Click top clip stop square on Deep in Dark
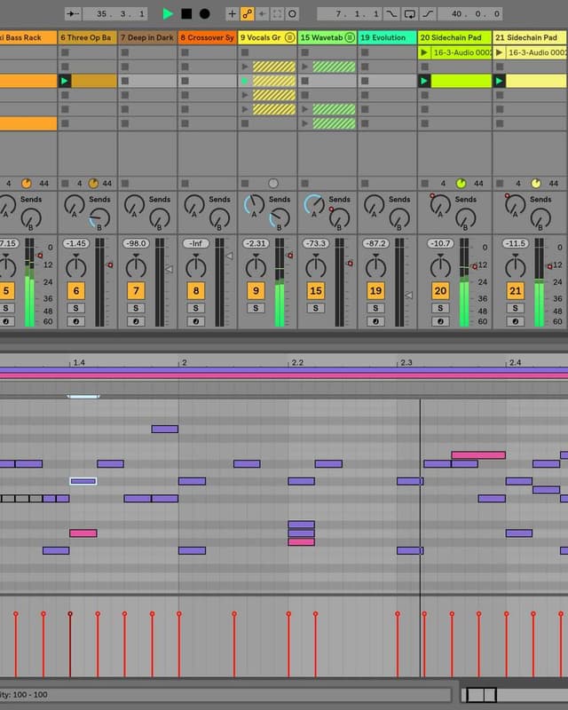The width and height of the screenshot is (568, 710). 125,52
